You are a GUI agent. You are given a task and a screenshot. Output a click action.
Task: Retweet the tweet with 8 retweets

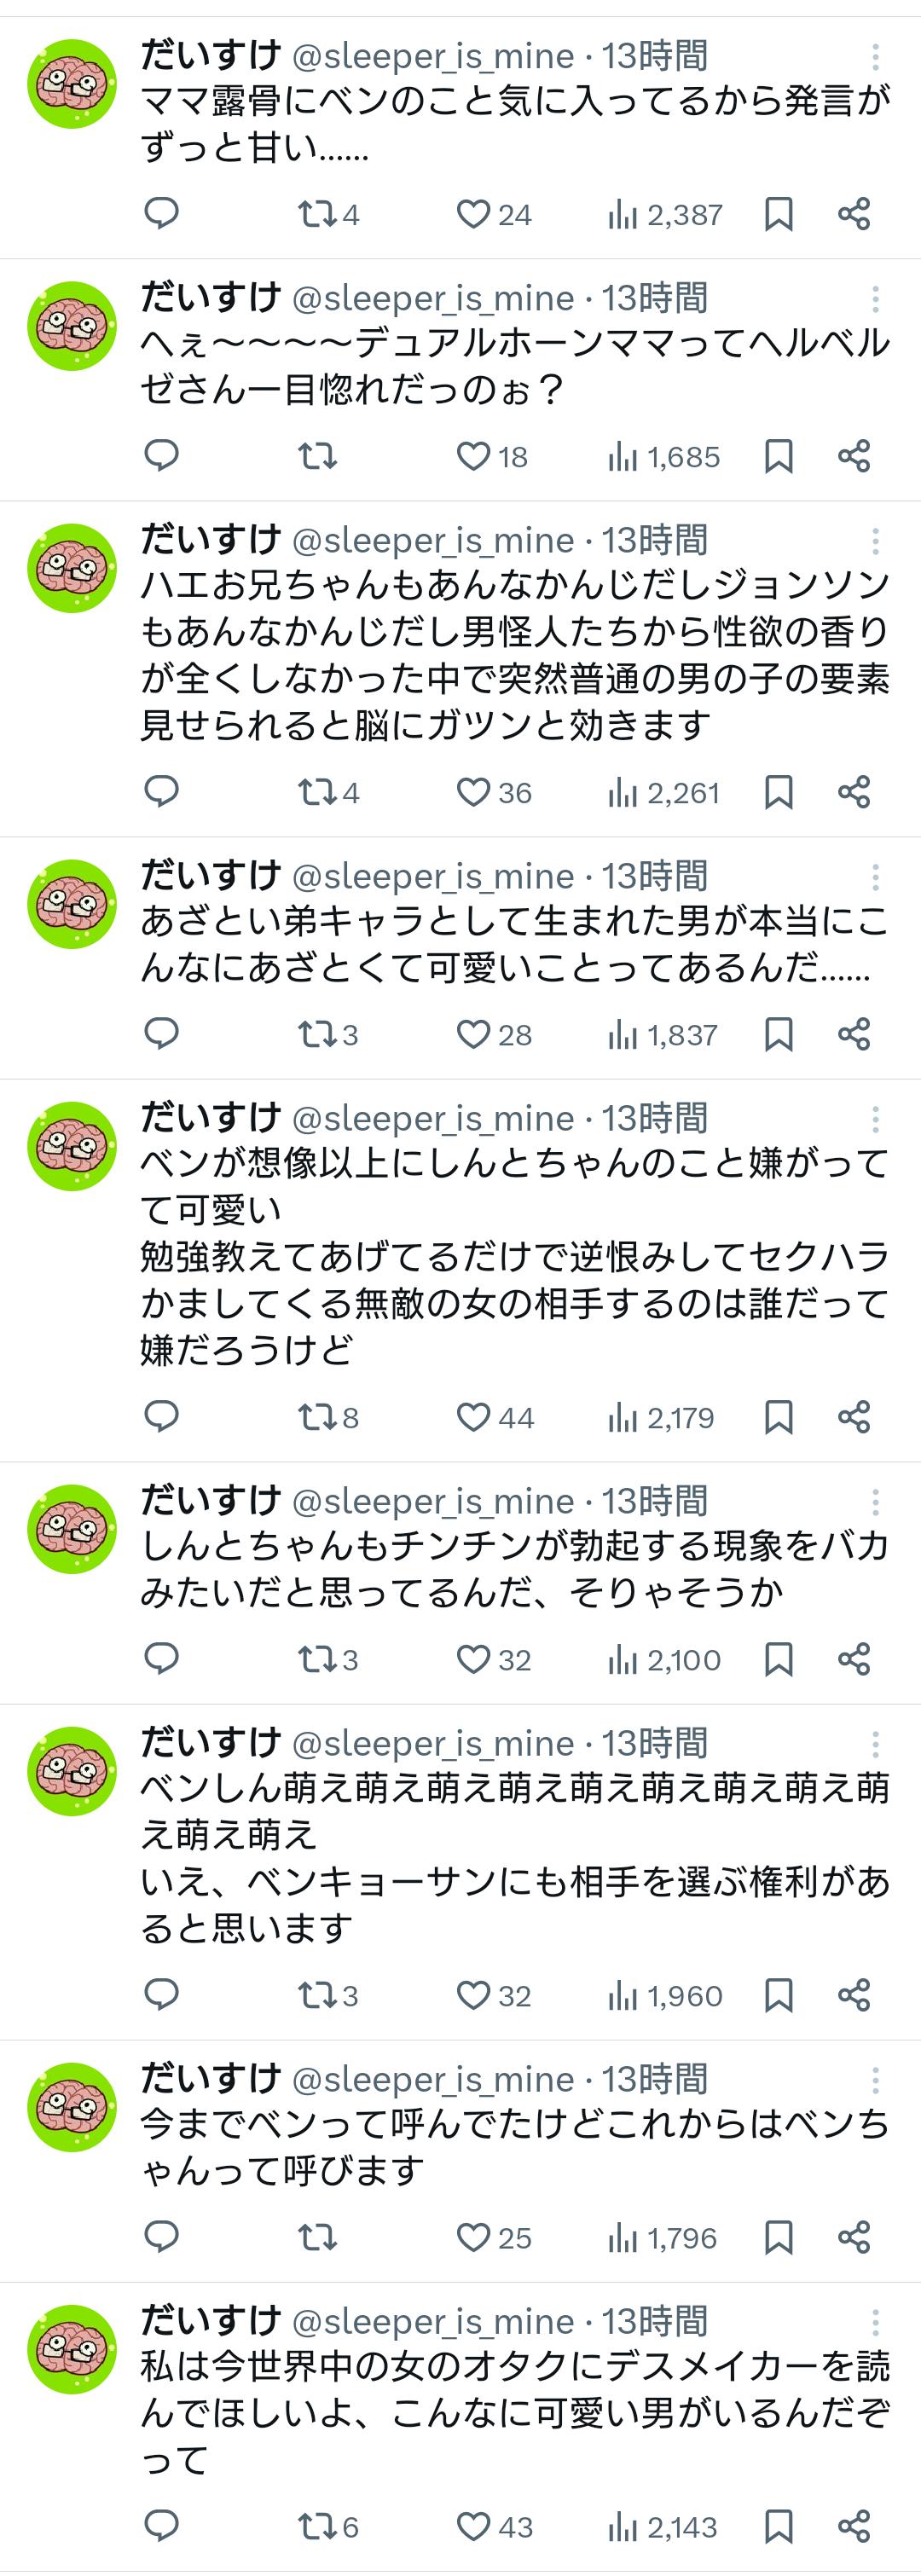coord(318,1417)
